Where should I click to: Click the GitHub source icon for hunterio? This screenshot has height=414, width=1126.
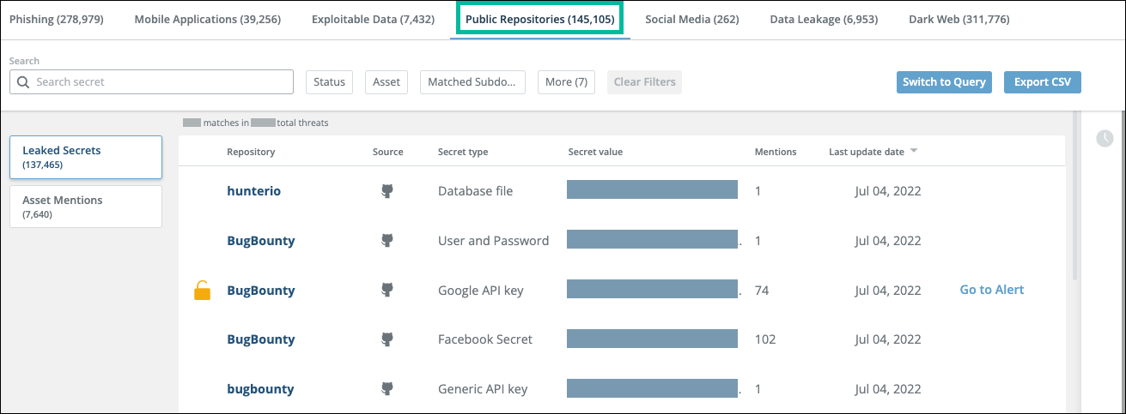tap(387, 191)
